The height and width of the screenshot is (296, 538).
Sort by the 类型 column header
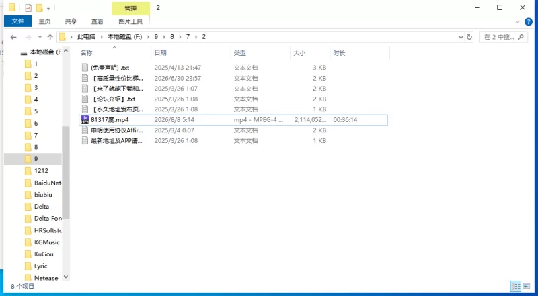[240, 53]
